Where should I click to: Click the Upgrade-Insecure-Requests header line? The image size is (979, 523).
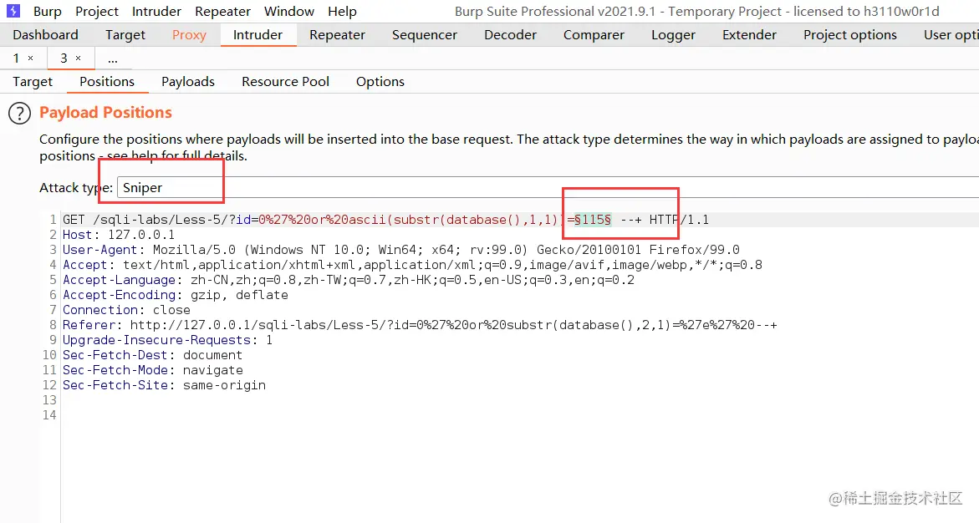click(167, 339)
